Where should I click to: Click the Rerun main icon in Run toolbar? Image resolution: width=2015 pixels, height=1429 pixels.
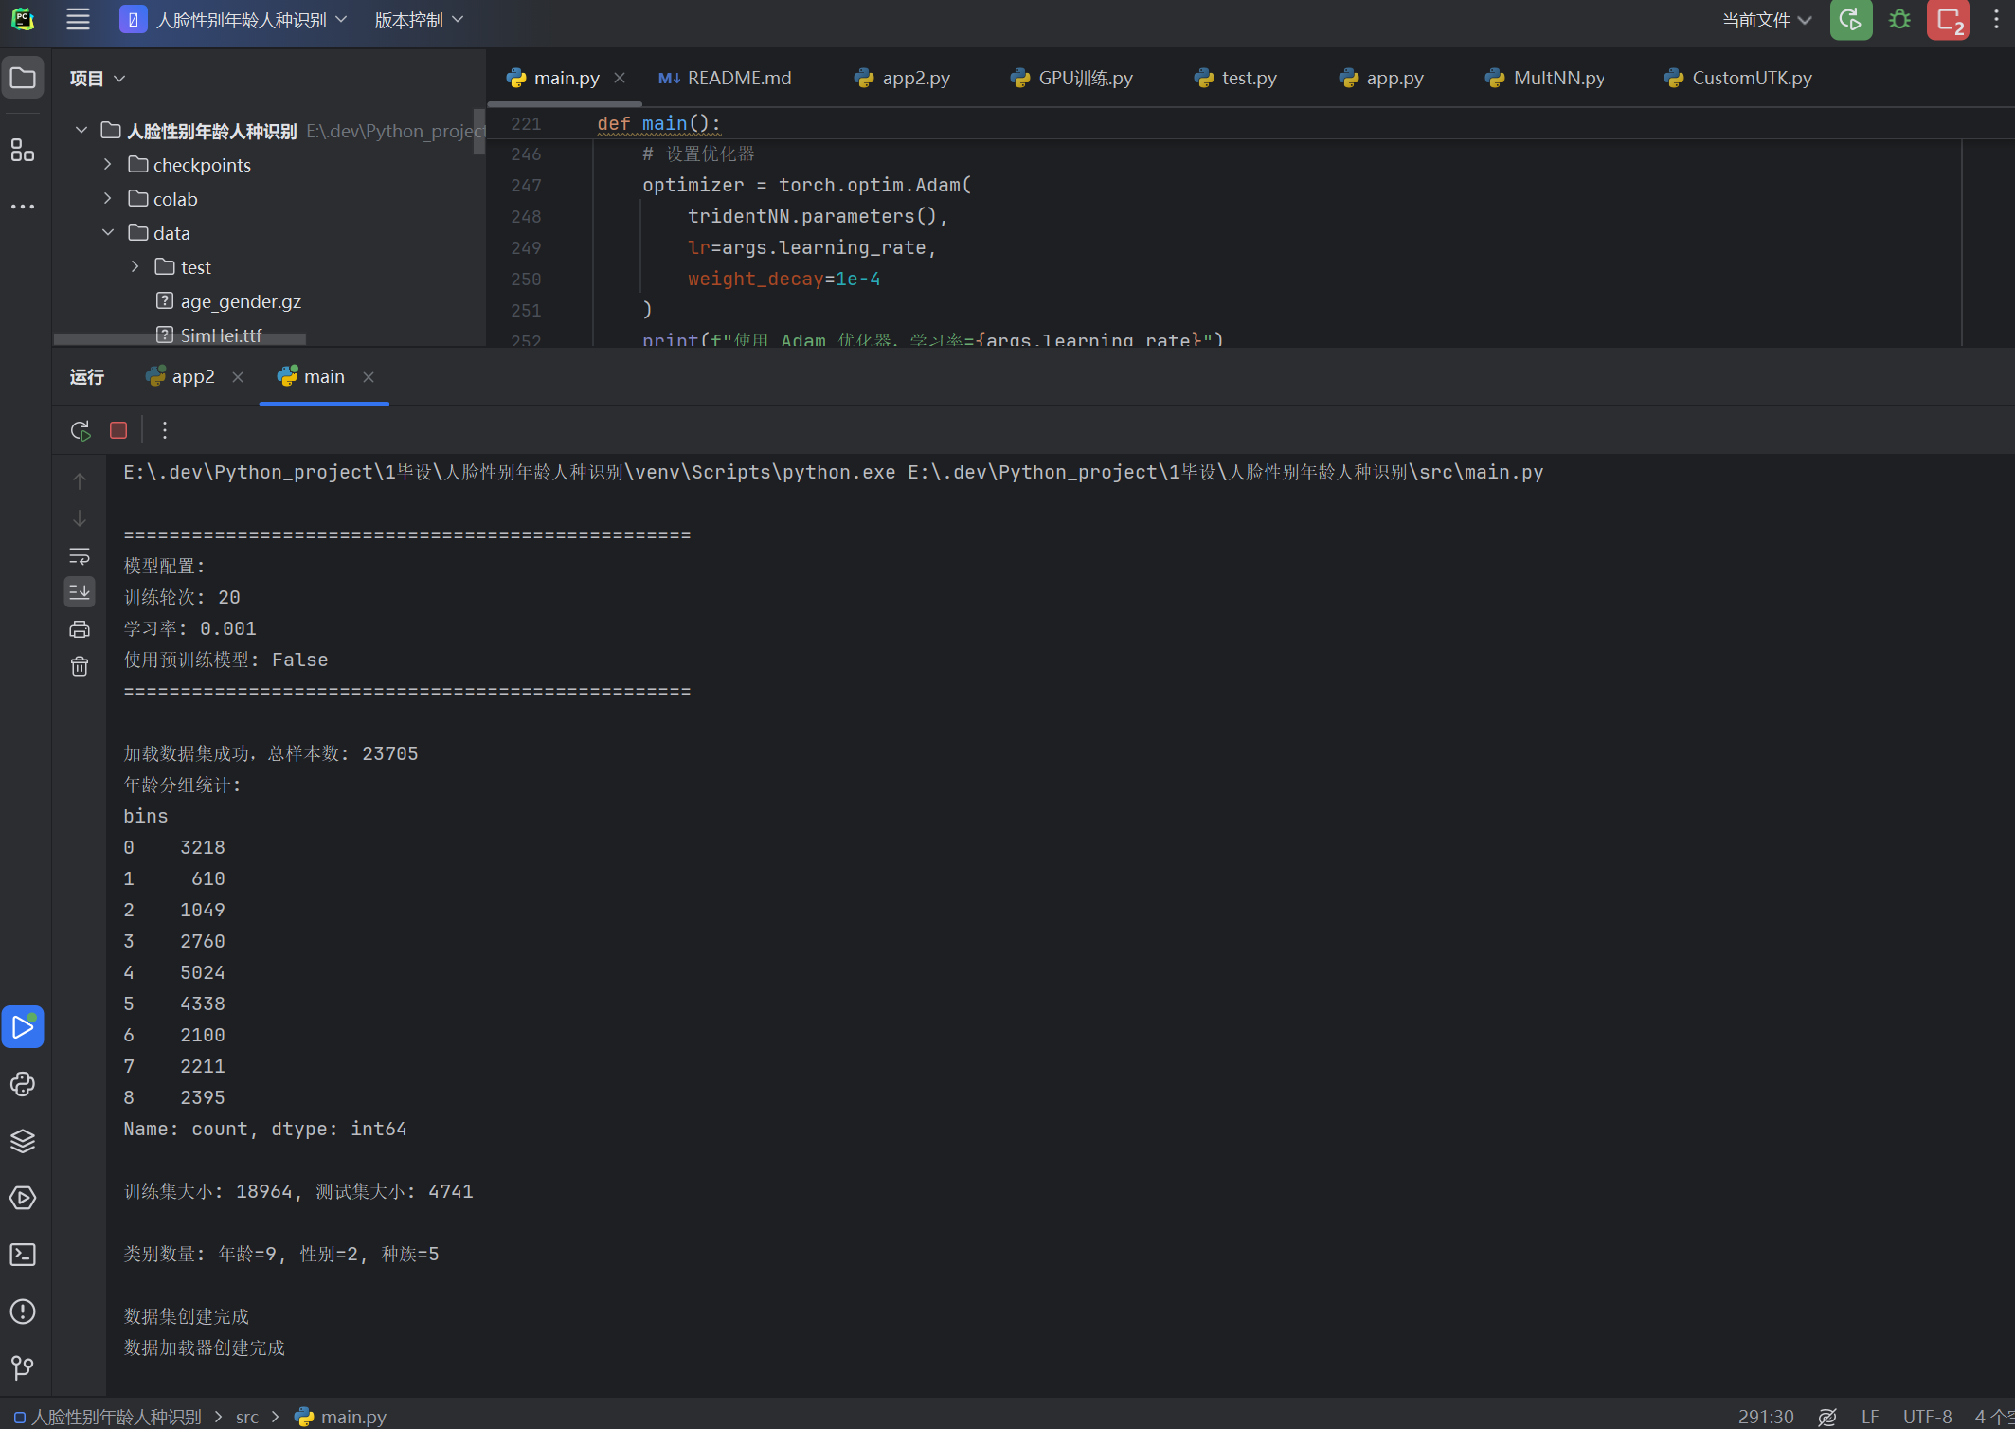coord(81,430)
